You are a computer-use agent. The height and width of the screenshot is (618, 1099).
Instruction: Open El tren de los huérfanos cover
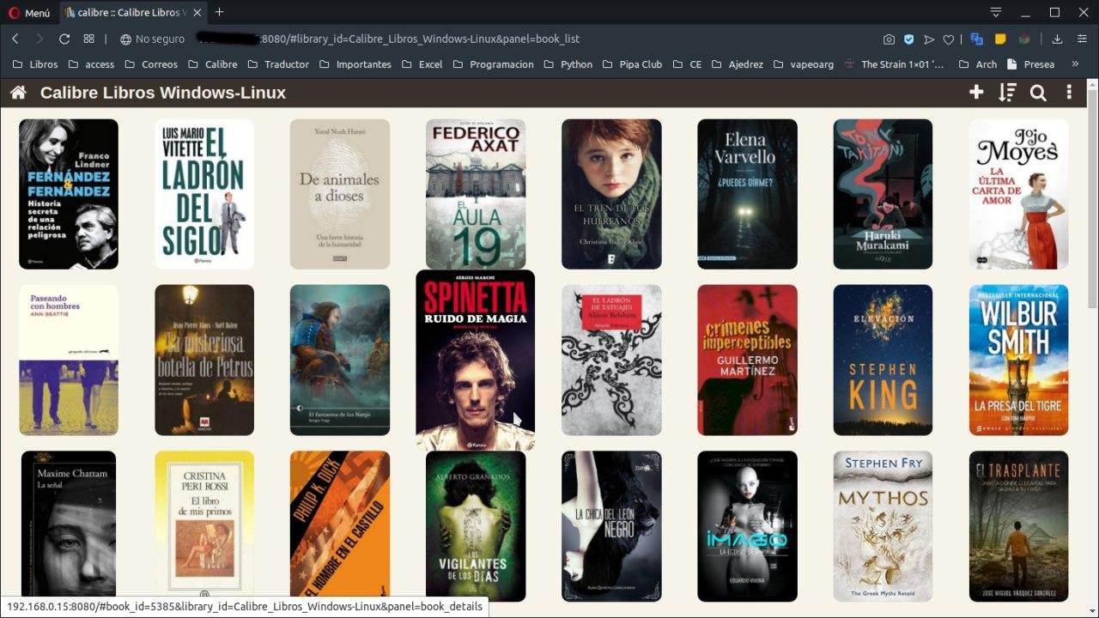(611, 194)
